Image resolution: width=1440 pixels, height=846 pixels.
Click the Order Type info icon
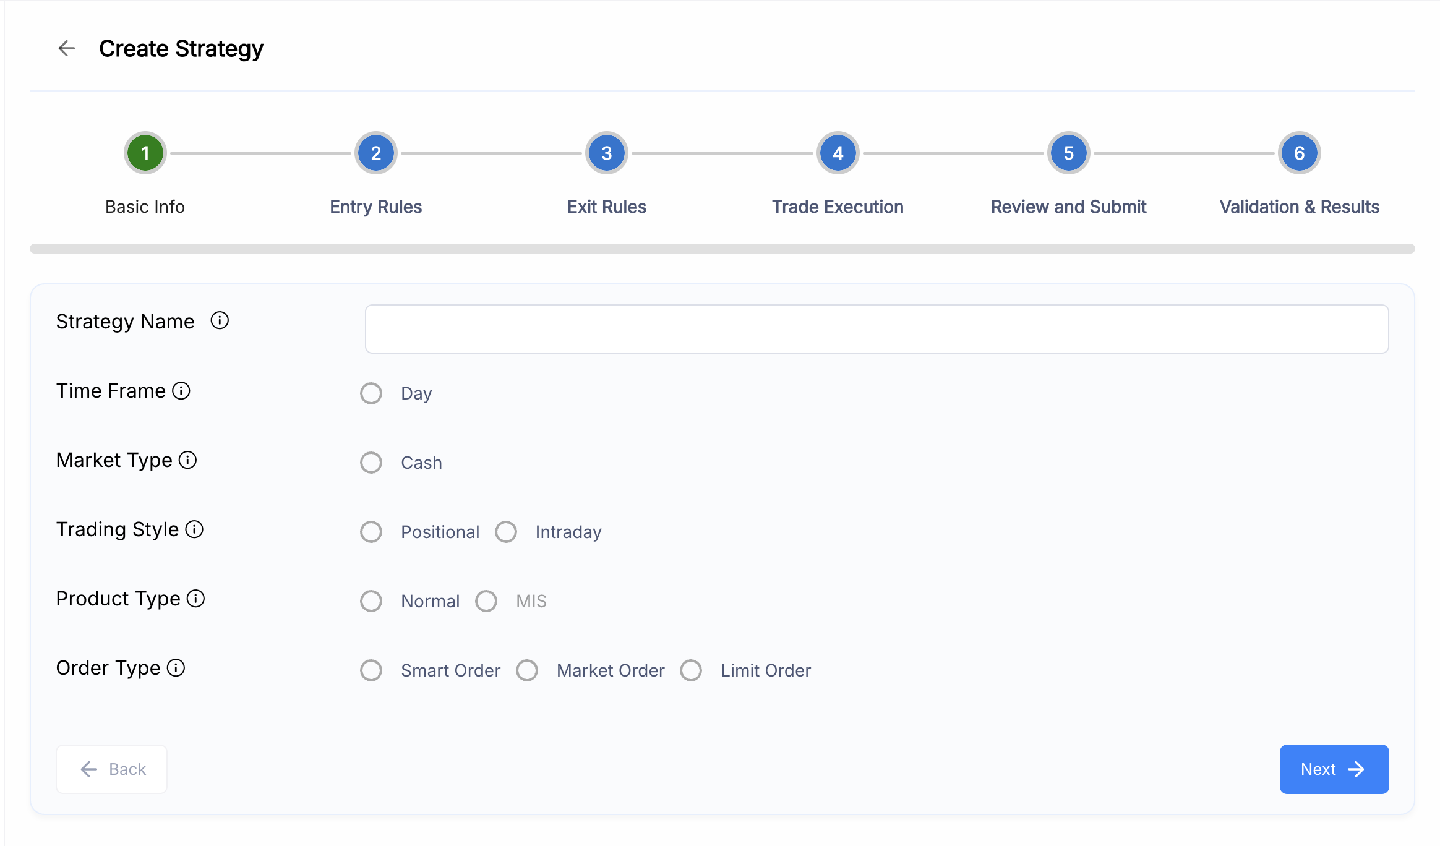click(x=176, y=668)
